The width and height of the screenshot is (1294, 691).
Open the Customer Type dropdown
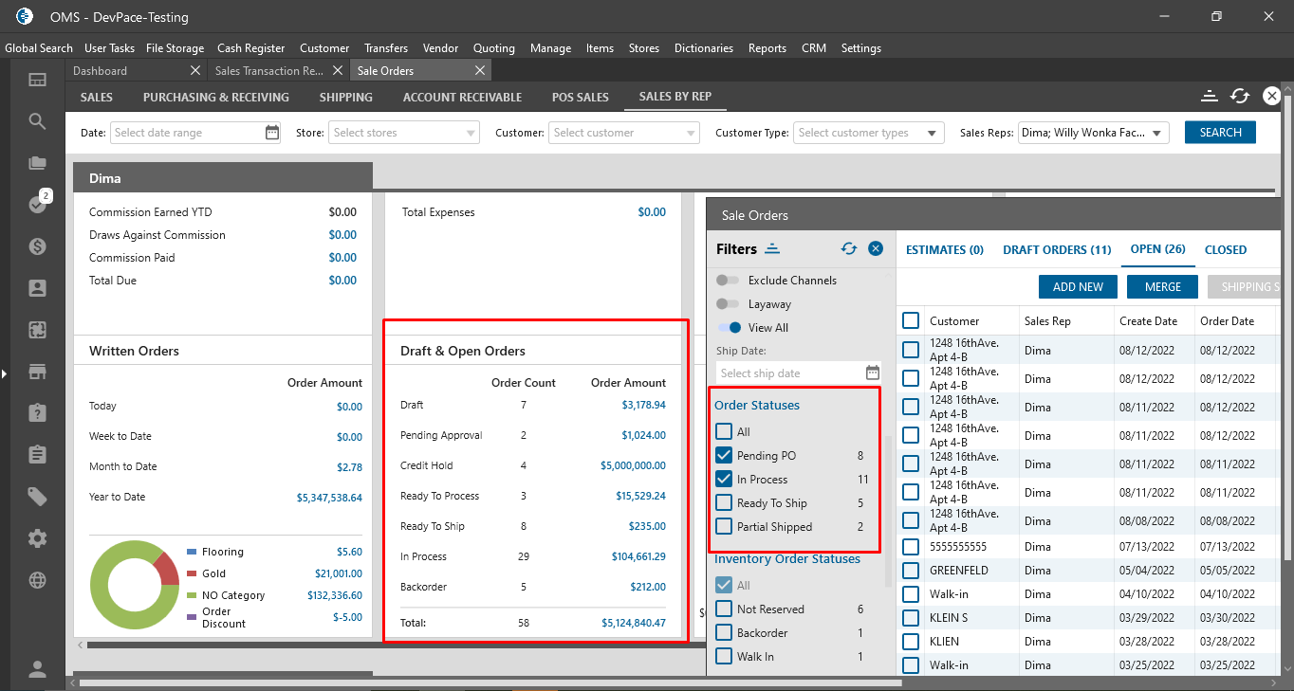pos(932,134)
